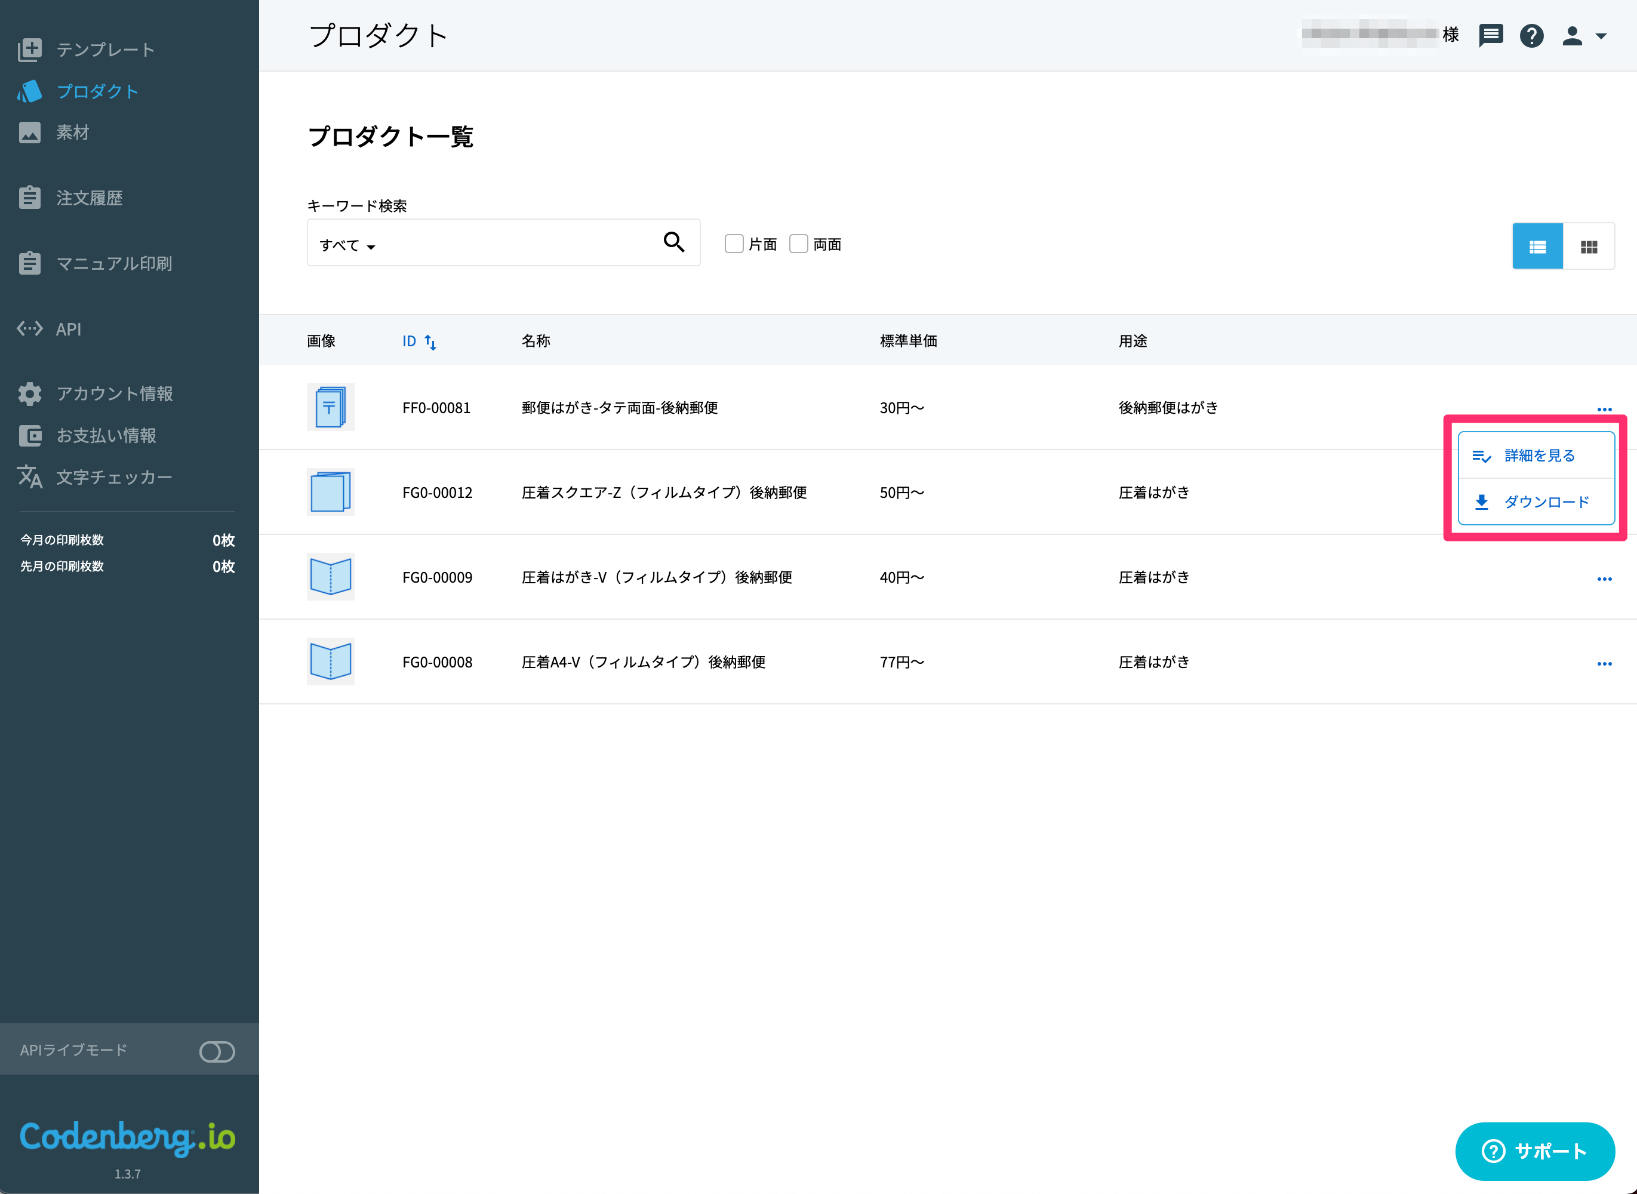Toggle the APIライブモード switch

(x=217, y=1052)
